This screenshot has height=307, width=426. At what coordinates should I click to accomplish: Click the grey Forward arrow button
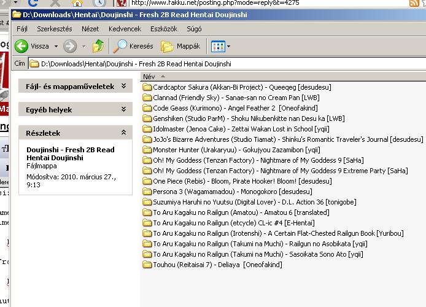tap(70, 46)
